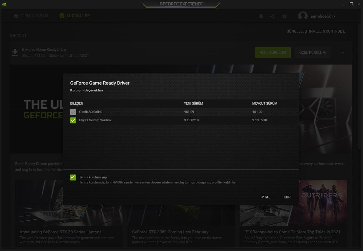
Task: Click the NVIDIA logo icon in title bar
Action: (4, 4)
